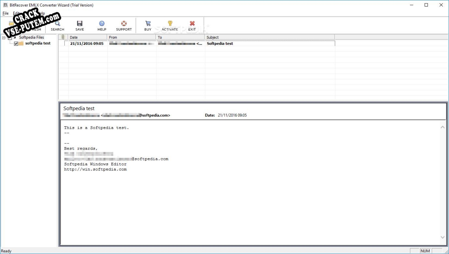The width and height of the screenshot is (449, 254).
Task: Click Subject cell 'Softpedia test' in email list
Action: pyautogui.click(x=220, y=43)
